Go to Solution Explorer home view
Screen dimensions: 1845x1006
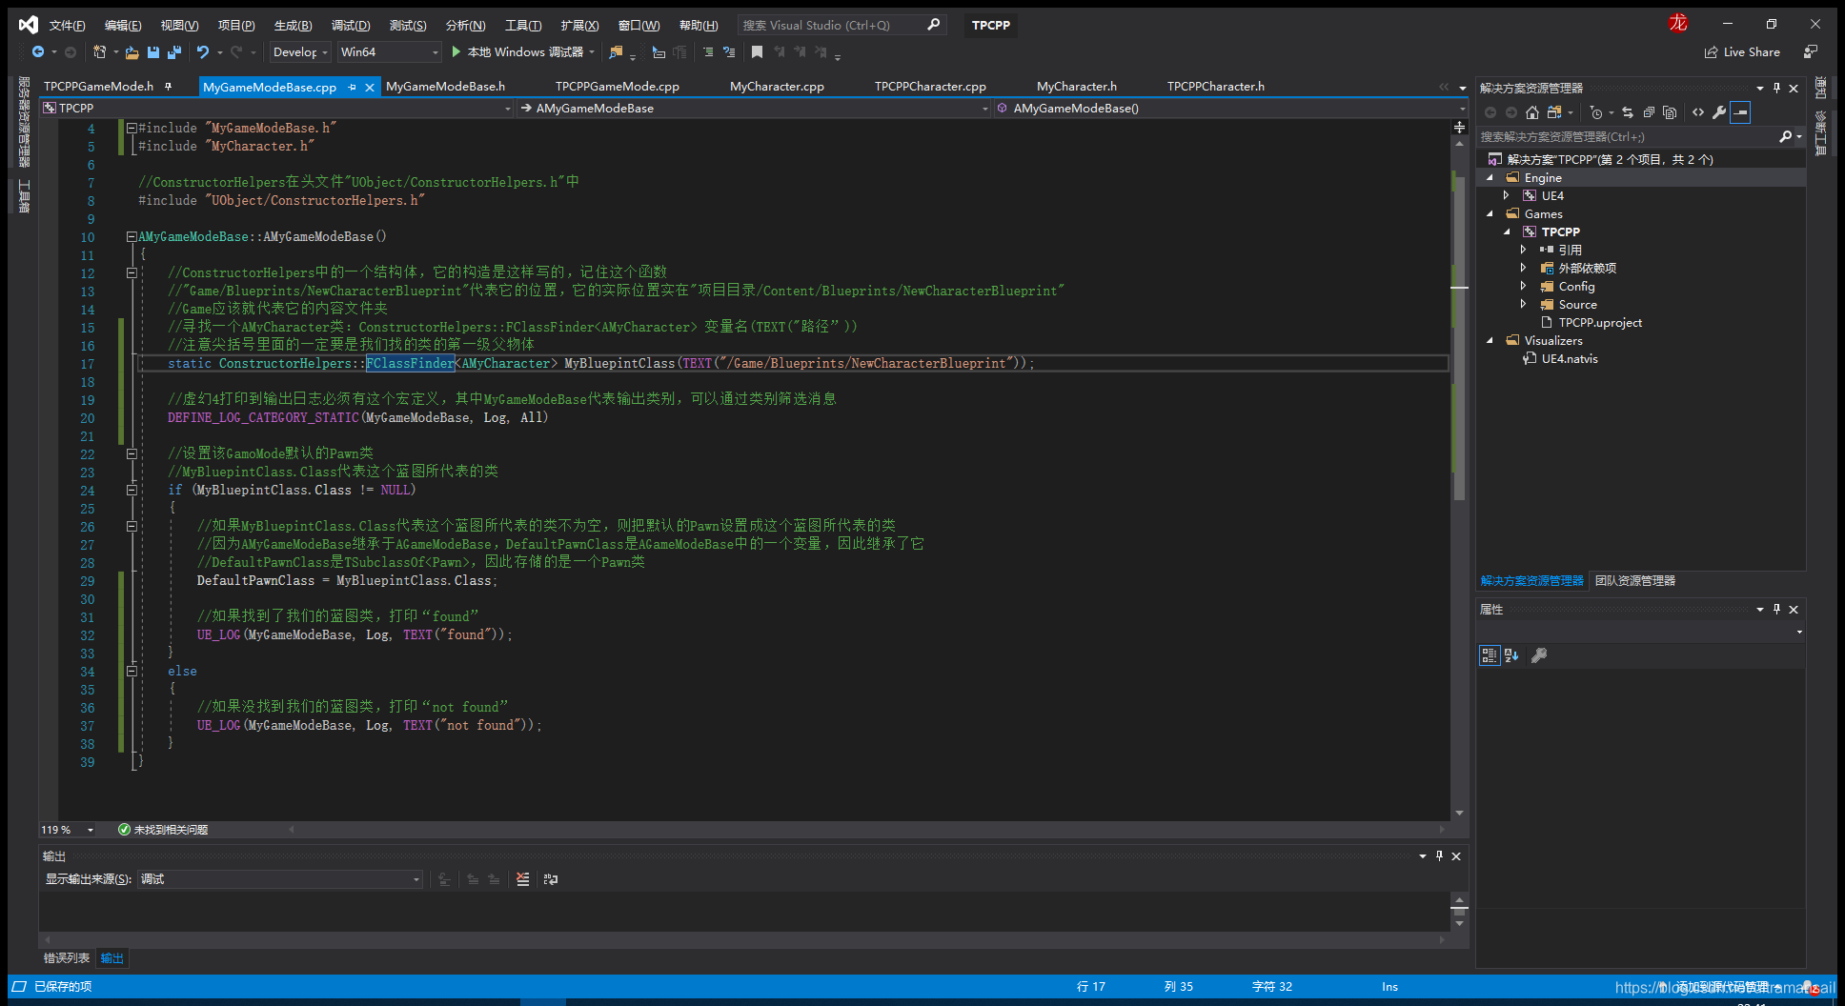coord(1532,112)
